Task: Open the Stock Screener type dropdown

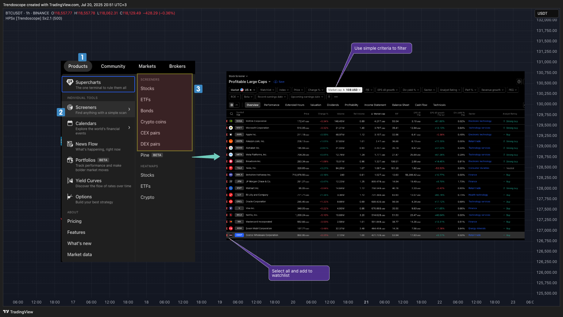Action: click(x=238, y=76)
